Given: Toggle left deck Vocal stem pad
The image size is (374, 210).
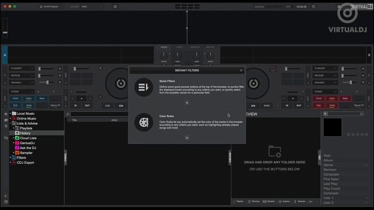Looking at the screenshot, I should pyautogui.click(x=15, y=99).
